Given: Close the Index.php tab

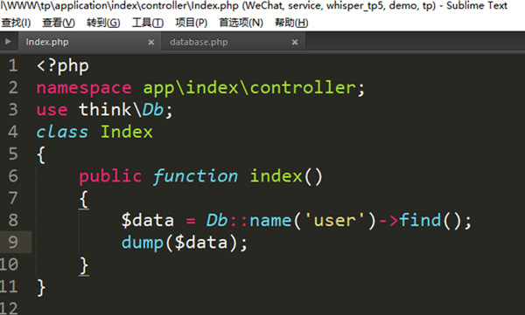Looking at the screenshot, I should [x=151, y=42].
